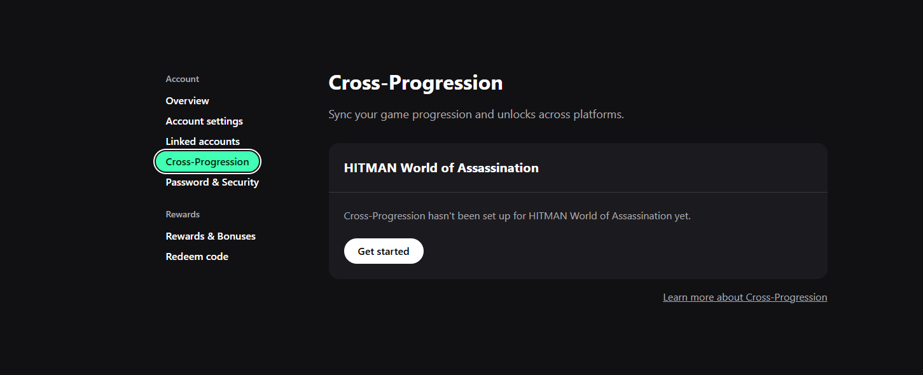The height and width of the screenshot is (375, 923).
Task: Click the divider line inside the HITMAN card
Action: (x=578, y=192)
